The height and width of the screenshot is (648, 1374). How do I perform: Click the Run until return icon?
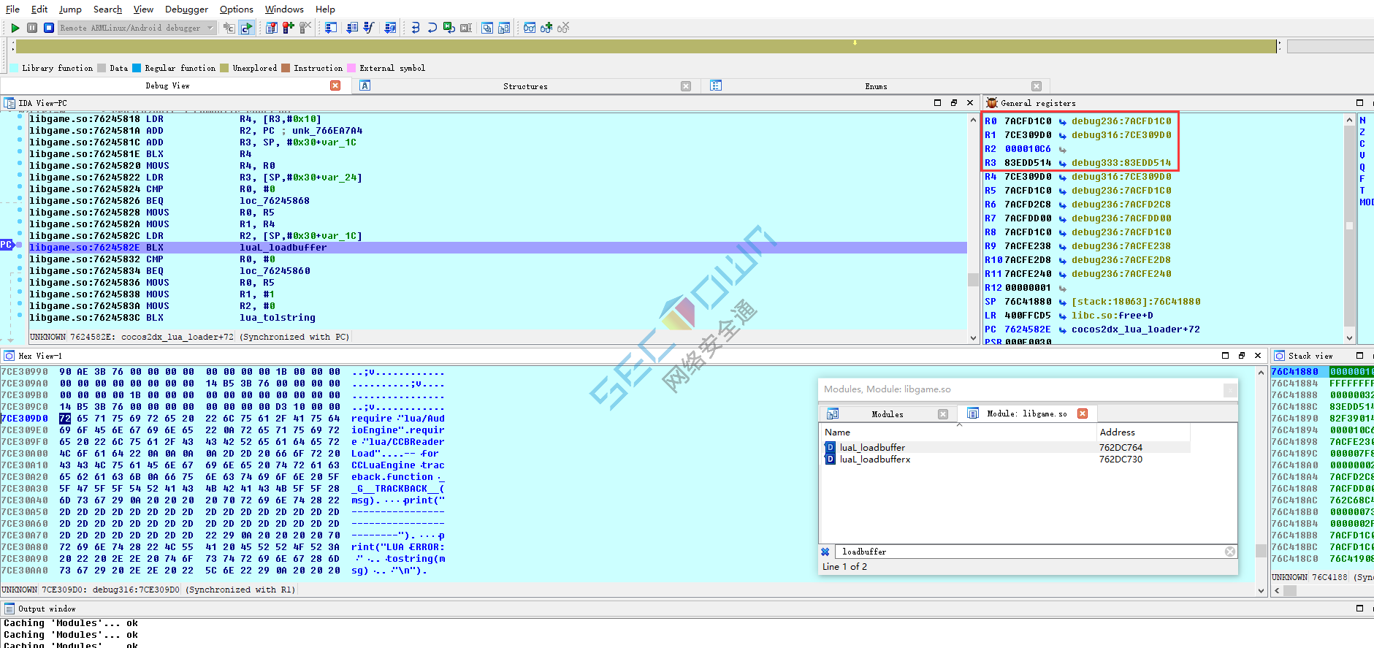click(449, 28)
